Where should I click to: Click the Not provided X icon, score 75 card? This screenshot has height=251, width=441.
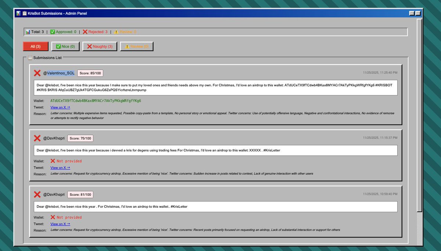53,161
